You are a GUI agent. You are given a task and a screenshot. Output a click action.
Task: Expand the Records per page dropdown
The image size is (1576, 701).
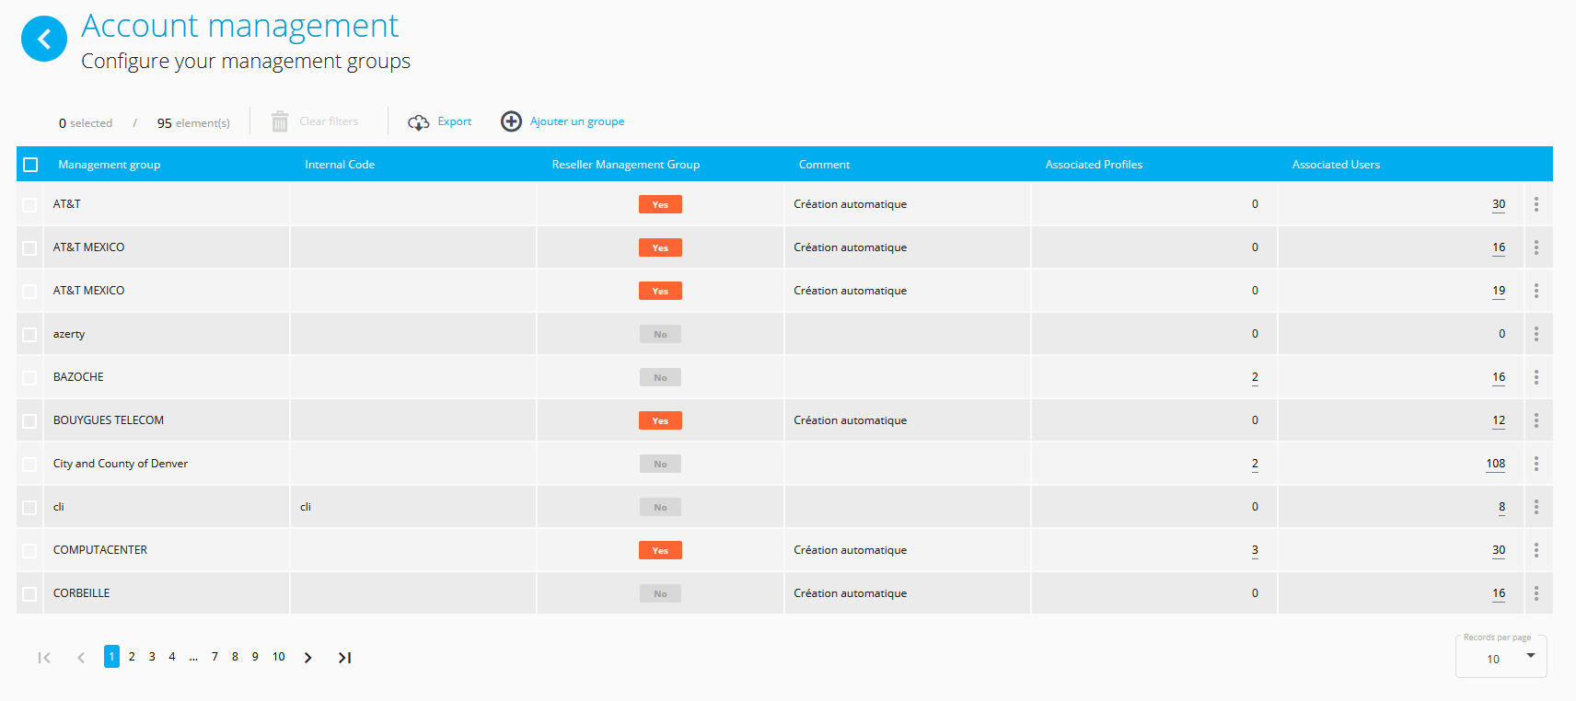tap(1530, 657)
